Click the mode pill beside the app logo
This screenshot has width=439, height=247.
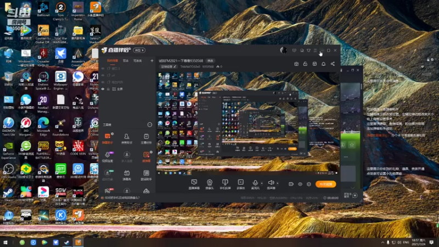coord(139,50)
